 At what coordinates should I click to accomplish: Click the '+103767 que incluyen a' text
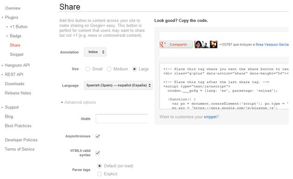pyautogui.click(x=237, y=45)
